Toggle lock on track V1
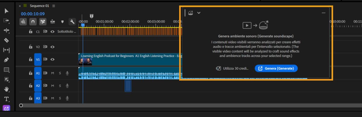Screen dimensions: 362x117 [x=30, y=59]
